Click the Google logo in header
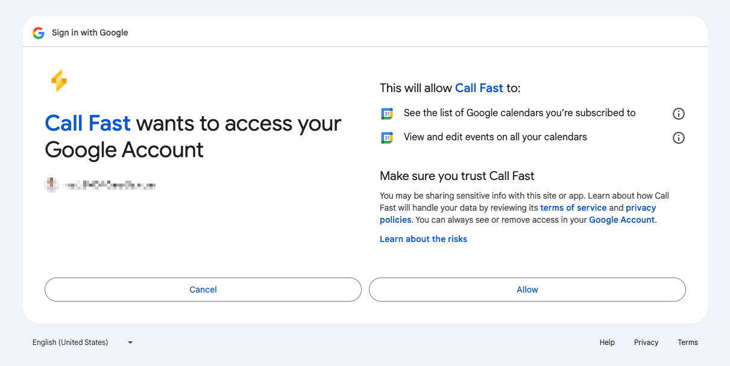 pyautogui.click(x=39, y=33)
